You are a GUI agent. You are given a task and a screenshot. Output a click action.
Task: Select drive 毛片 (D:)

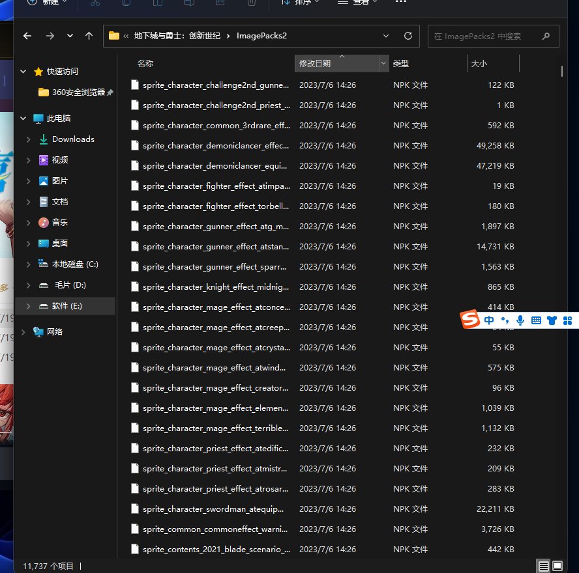click(70, 285)
